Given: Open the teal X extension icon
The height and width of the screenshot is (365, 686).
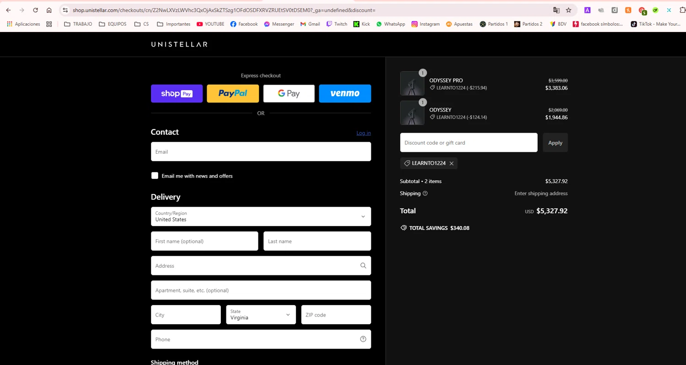Looking at the screenshot, I should (x=669, y=10).
